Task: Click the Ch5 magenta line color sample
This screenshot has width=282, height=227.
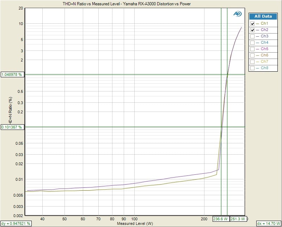Action: point(258,49)
